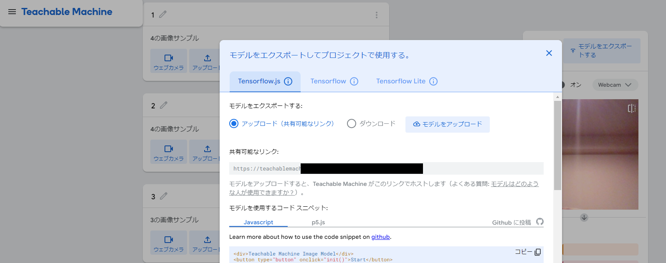
Task: Upload images to class 3
Action: click(205, 243)
